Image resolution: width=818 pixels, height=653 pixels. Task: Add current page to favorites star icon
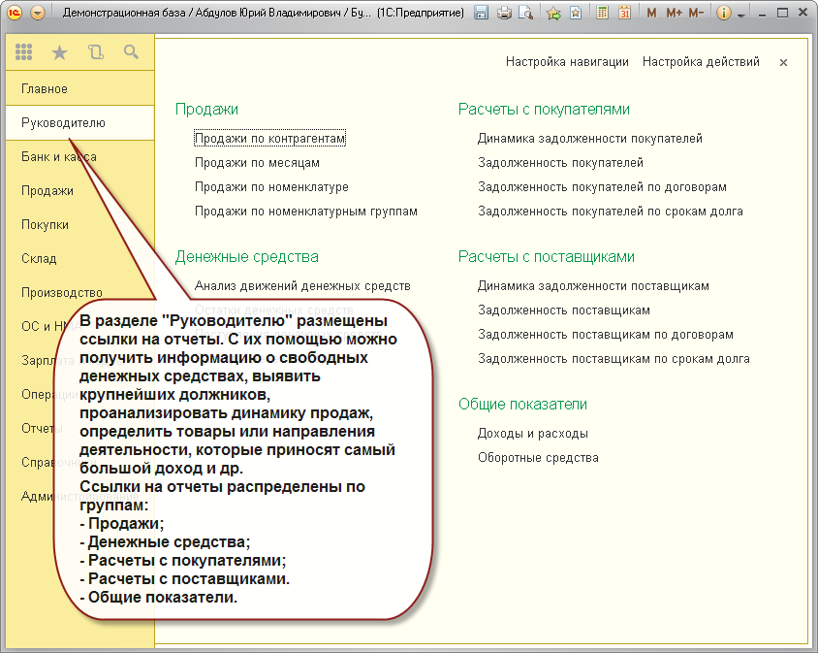point(553,14)
